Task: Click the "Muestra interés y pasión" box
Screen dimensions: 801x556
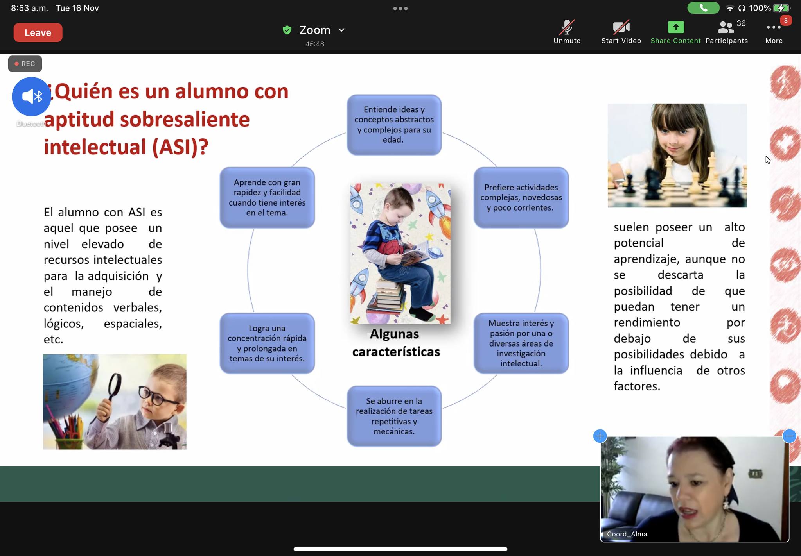Action: [521, 343]
